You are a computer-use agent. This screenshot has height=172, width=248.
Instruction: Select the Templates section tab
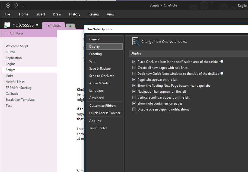coord(53,25)
